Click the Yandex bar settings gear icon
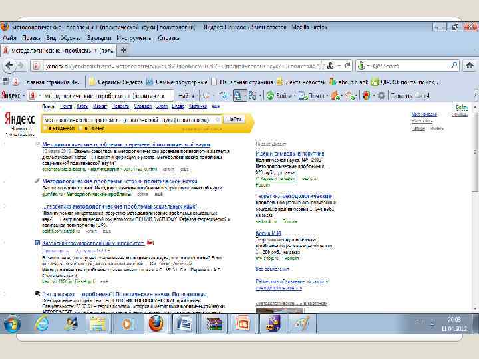 (381, 96)
